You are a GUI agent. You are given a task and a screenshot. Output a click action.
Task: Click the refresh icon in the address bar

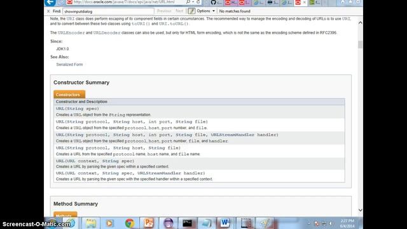(x=198, y=2)
